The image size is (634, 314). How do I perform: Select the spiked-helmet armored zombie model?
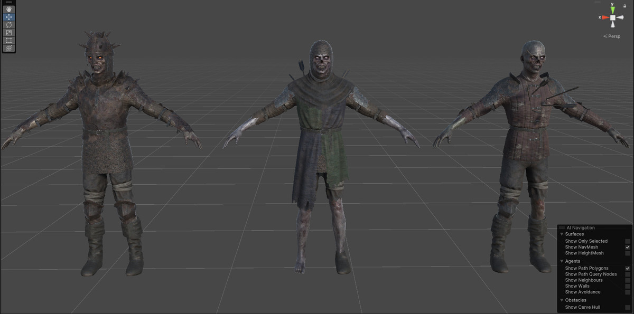[x=103, y=153]
